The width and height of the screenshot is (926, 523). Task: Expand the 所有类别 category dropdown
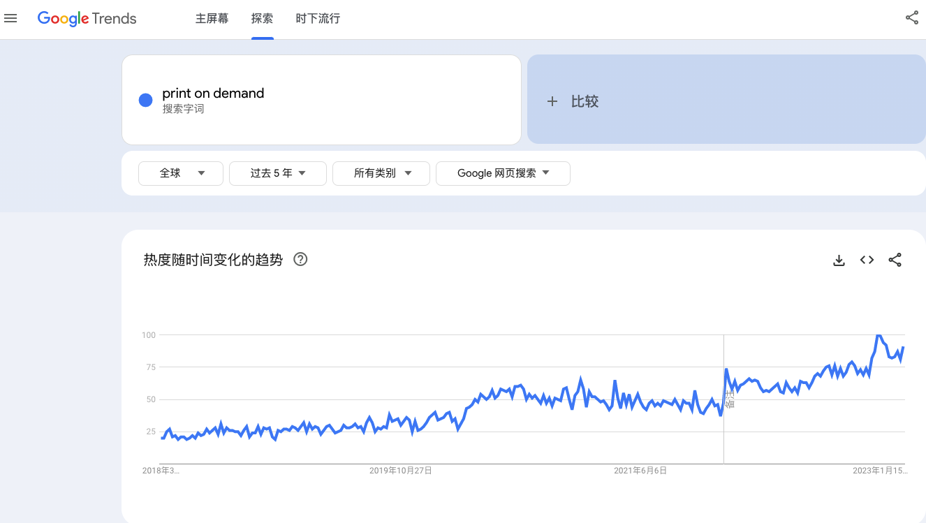tap(381, 173)
